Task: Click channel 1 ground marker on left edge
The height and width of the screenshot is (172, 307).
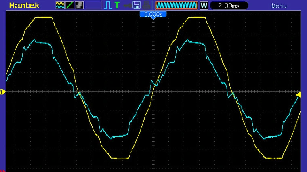Action: pyautogui.click(x=2, y=92)
